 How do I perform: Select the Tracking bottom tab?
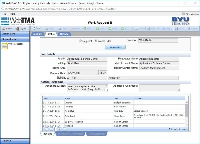coord(47,134)
